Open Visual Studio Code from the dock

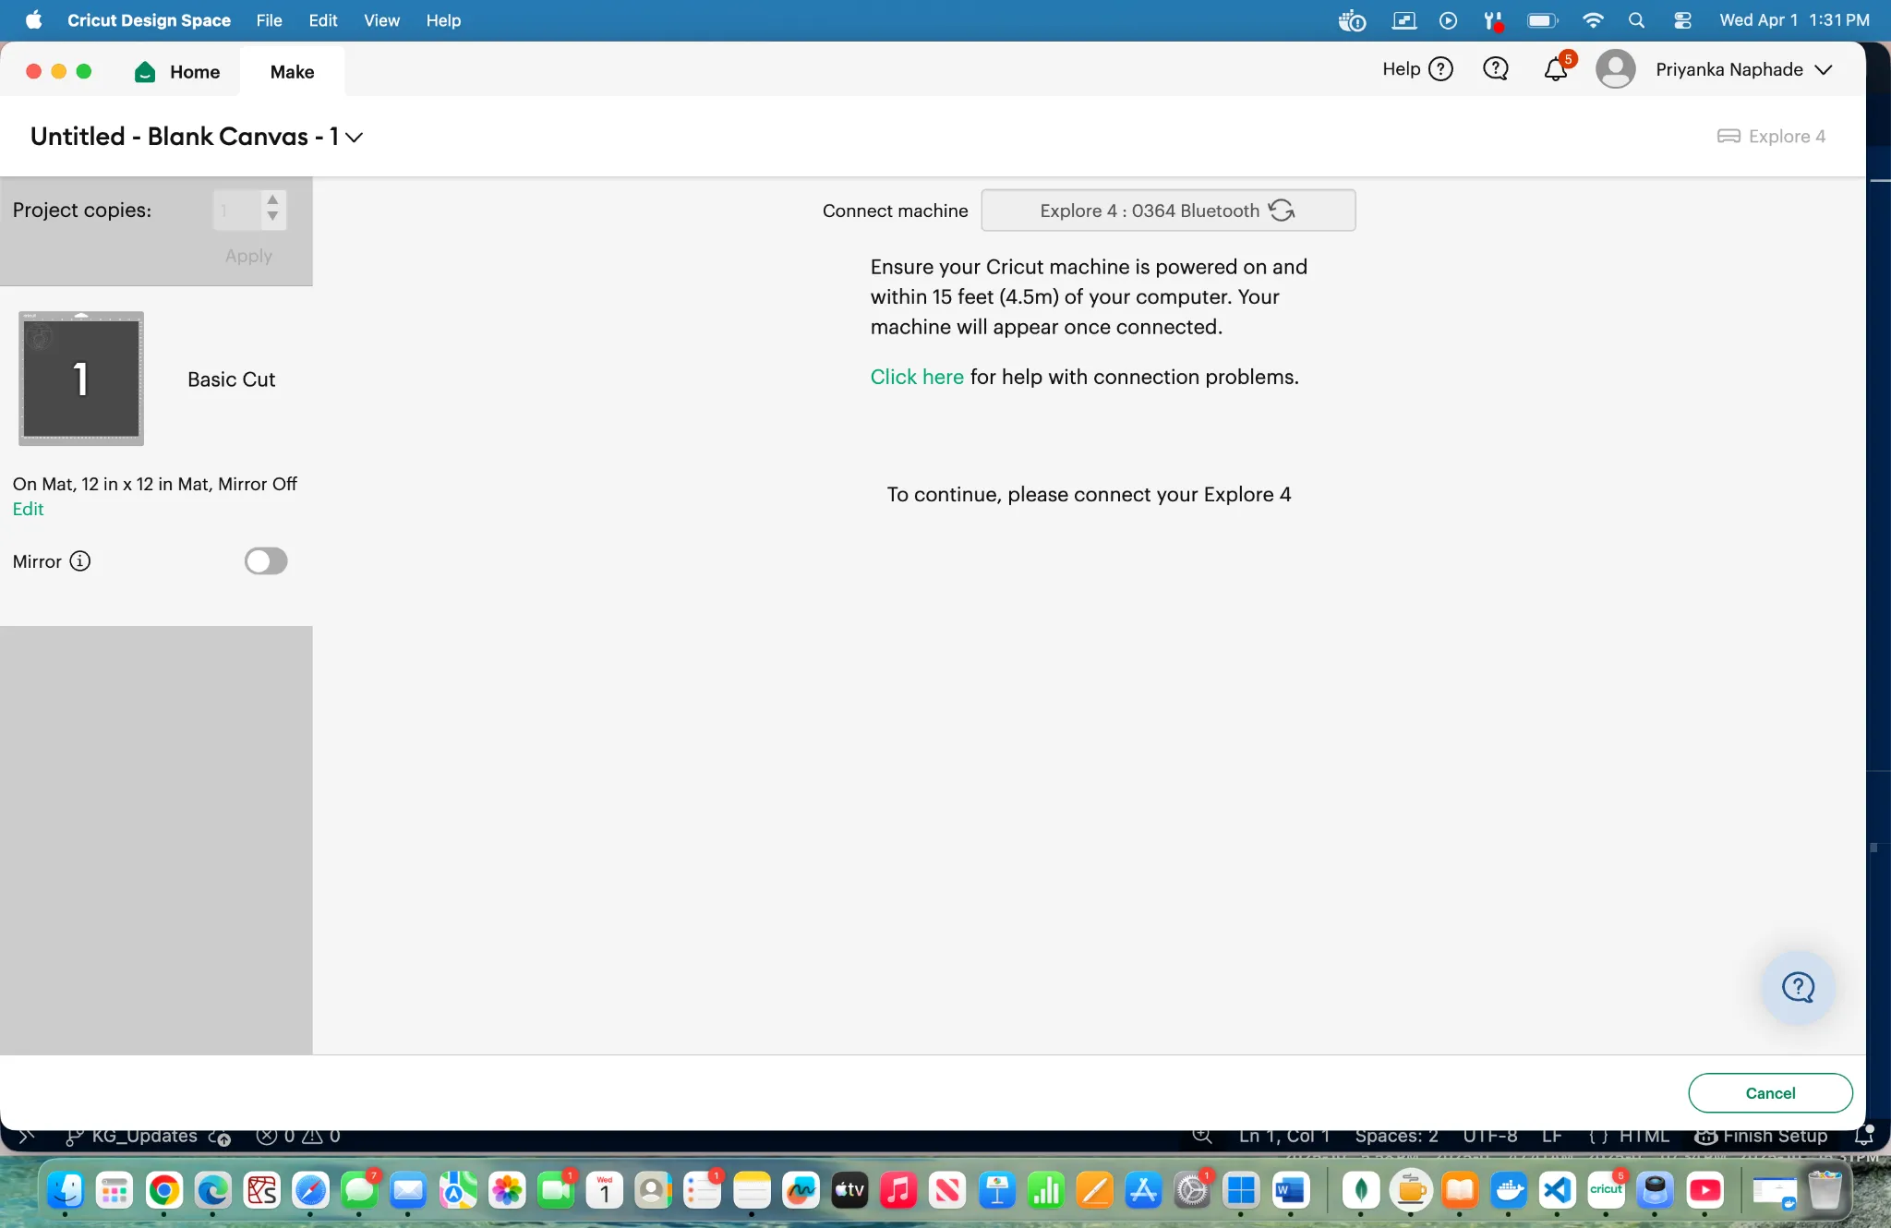pos(1557,1191)
